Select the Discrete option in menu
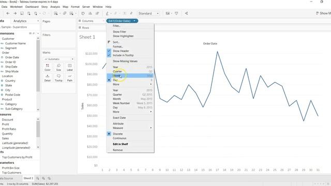This screenshot has height=186, width=331. point(130,134)
